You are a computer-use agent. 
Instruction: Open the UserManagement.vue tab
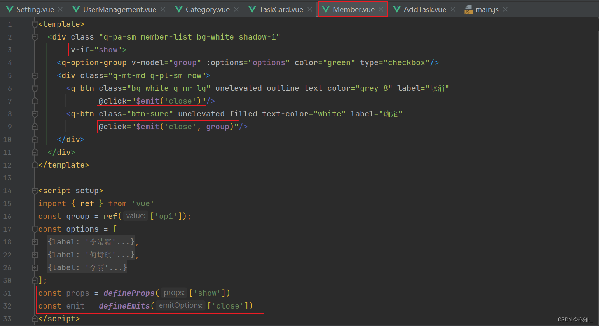pos(120,9)
